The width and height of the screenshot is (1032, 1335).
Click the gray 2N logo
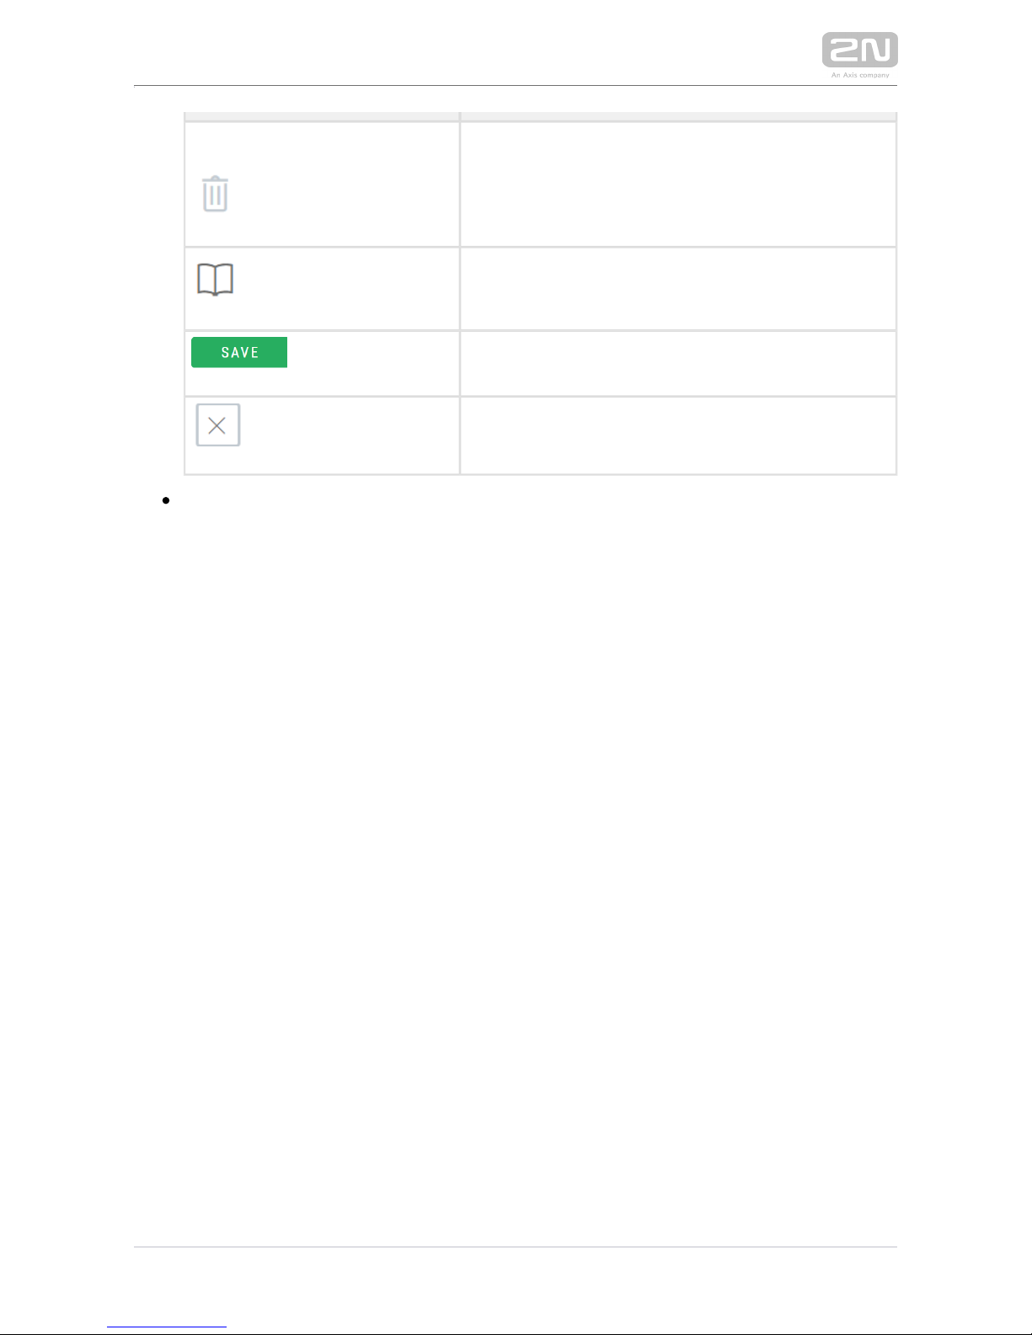coord(859,51)
